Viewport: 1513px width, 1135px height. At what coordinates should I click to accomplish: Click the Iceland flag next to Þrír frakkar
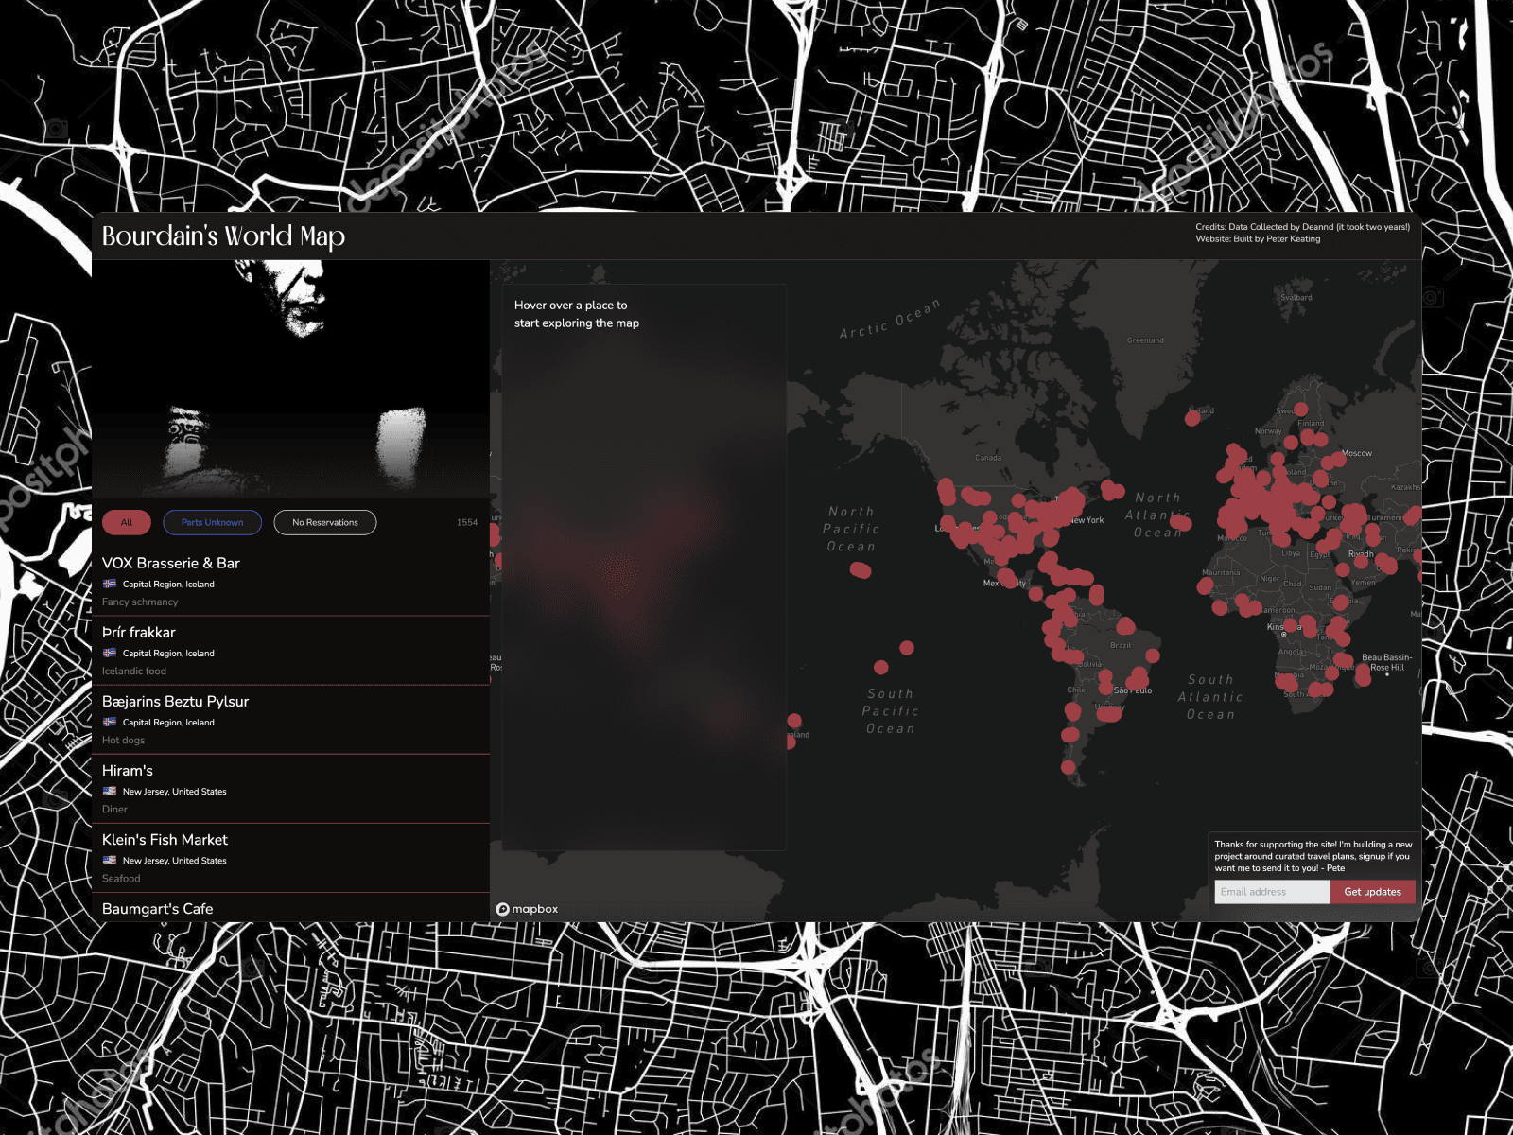(x=109, y=653)
